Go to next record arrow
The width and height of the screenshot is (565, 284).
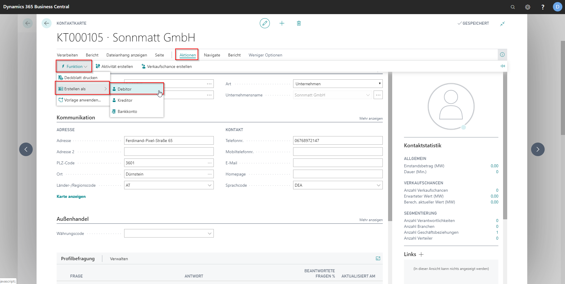pos(538,149)
